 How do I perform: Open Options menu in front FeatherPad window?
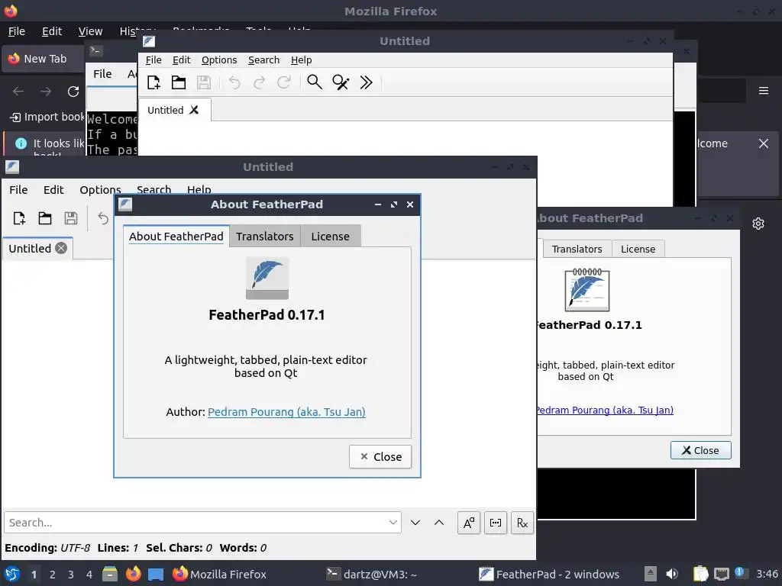click(x=100, y=190)
